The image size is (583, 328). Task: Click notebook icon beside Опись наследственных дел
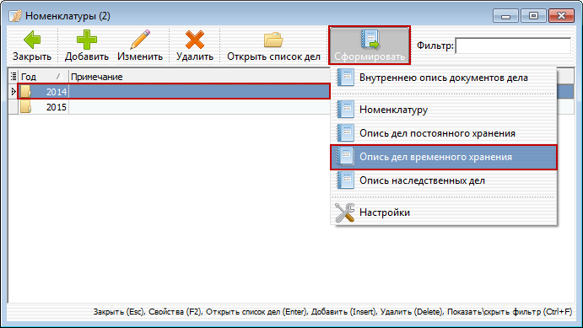345,180
